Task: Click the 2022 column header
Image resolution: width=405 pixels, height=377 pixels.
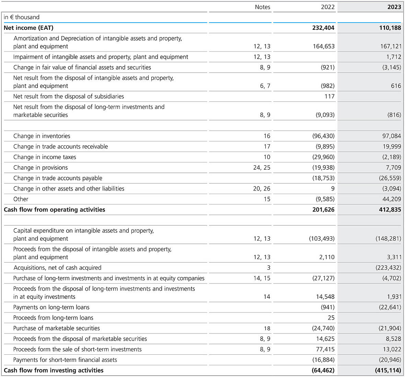Action: (x=327, y=7)
